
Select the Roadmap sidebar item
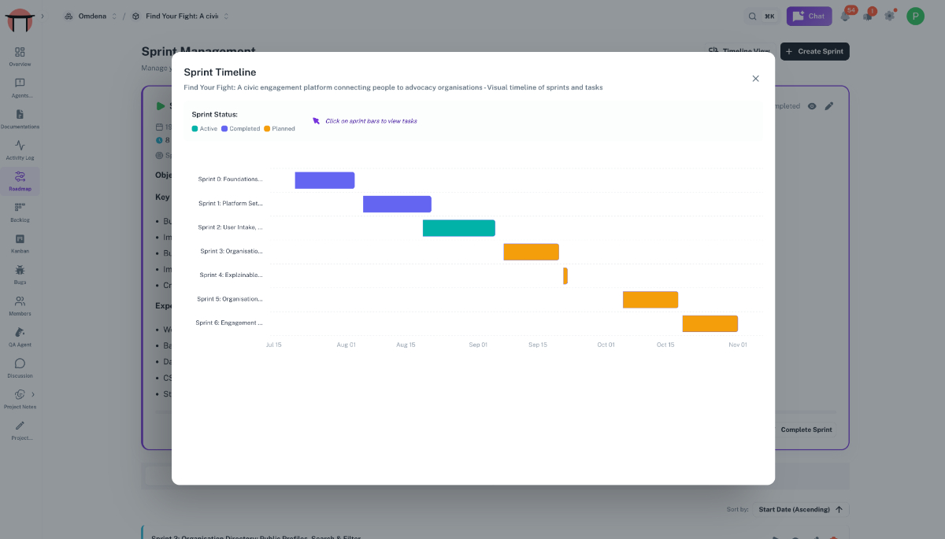click(20, 181)
